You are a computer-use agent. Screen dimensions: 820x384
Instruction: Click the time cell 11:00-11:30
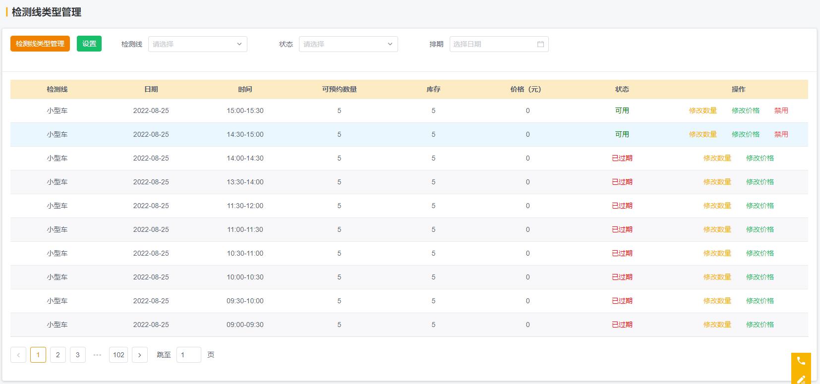click(x=245, y=229)
